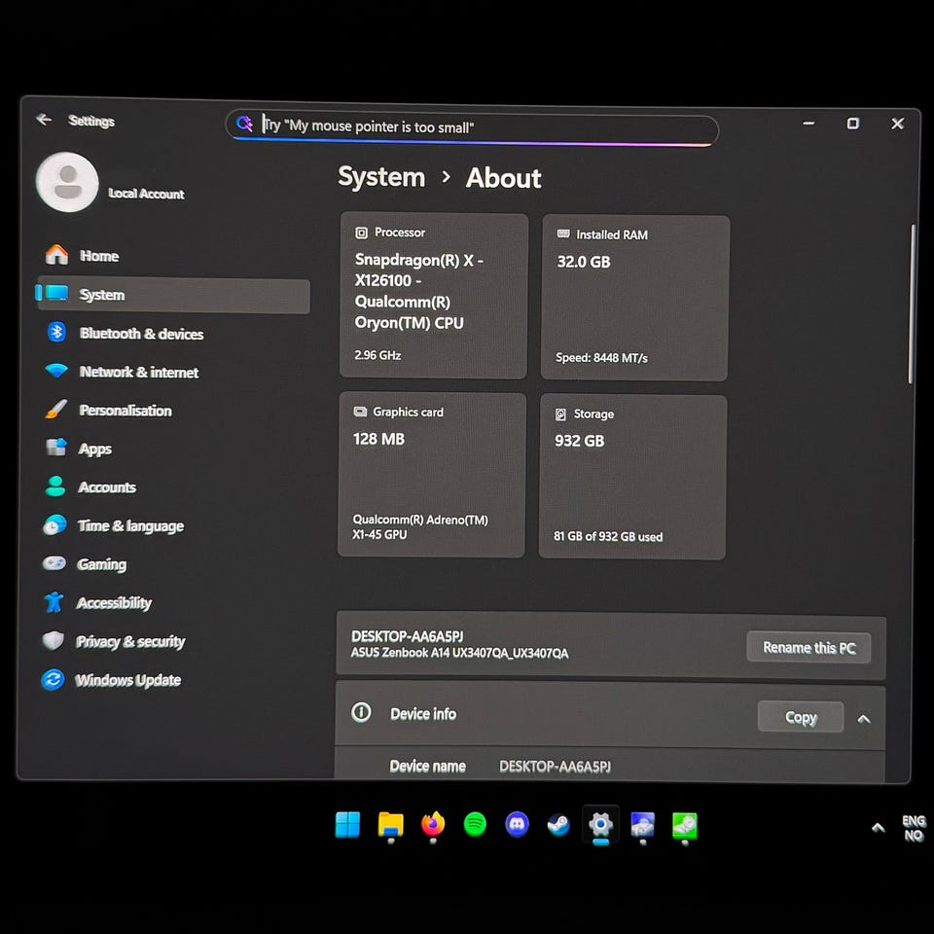Click the Accessibility figure icon

[x=54, y=601]
